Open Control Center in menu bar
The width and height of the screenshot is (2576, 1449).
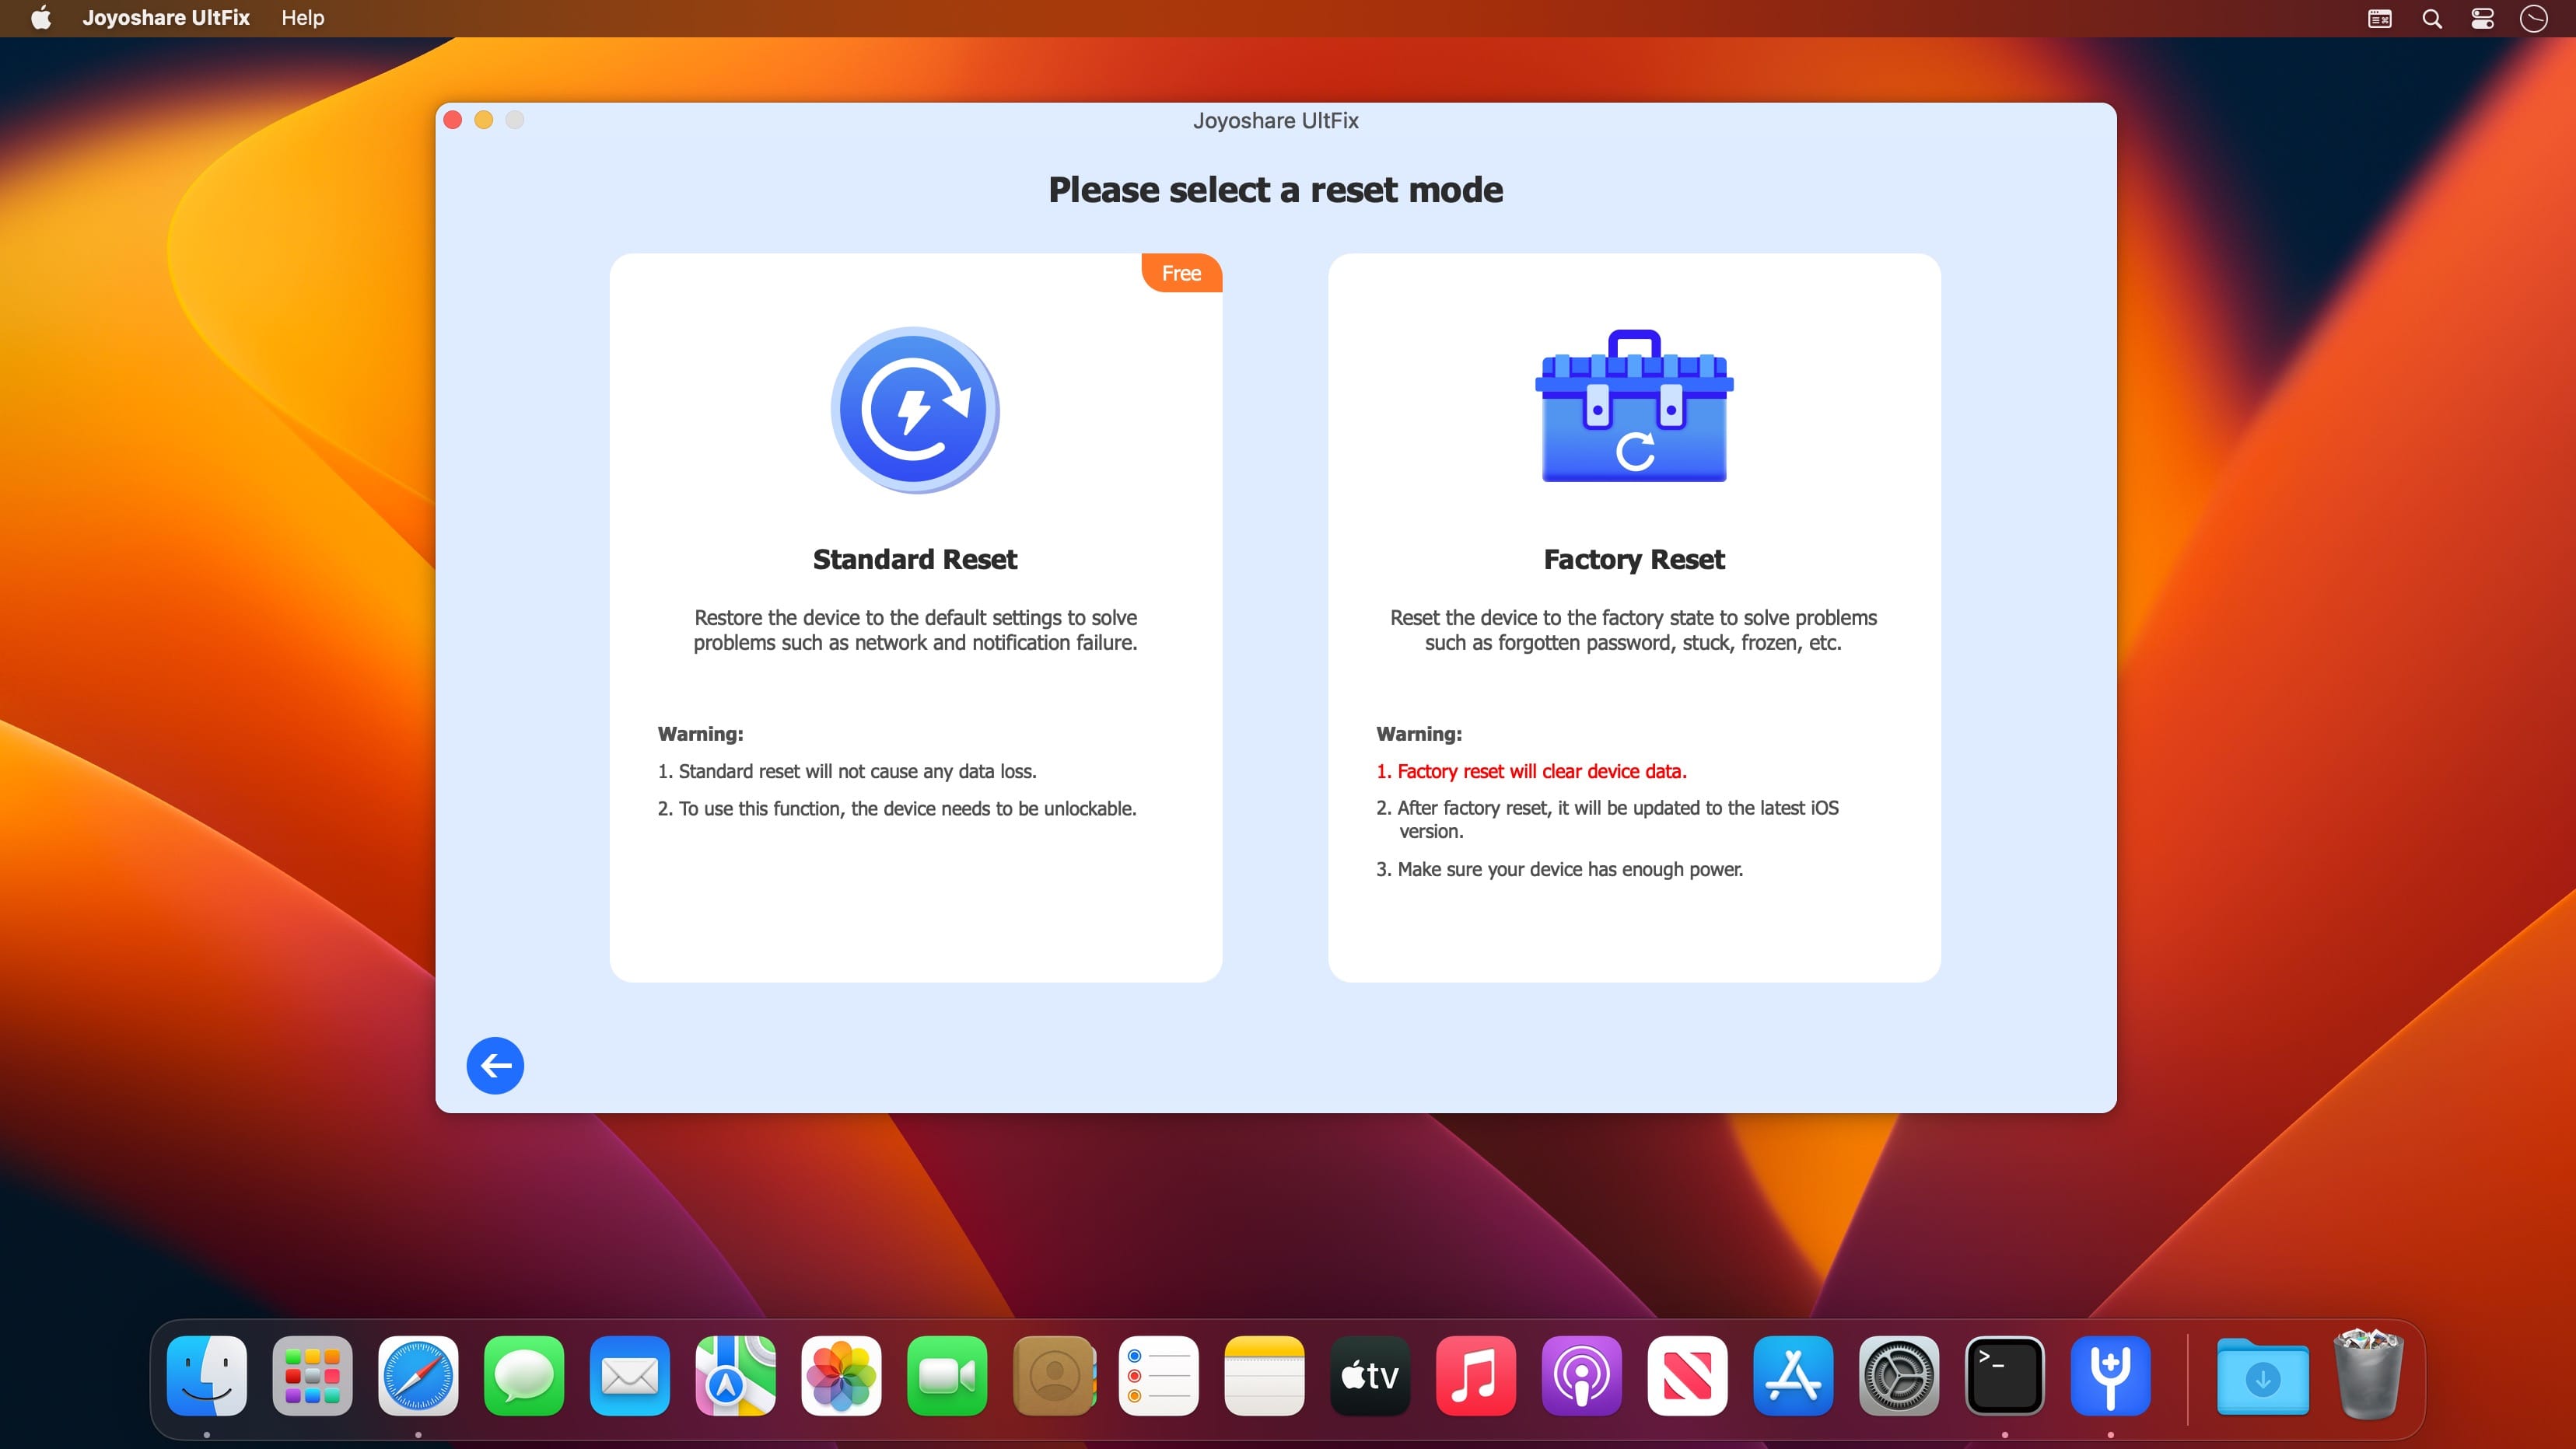[x=2482, y=18]
